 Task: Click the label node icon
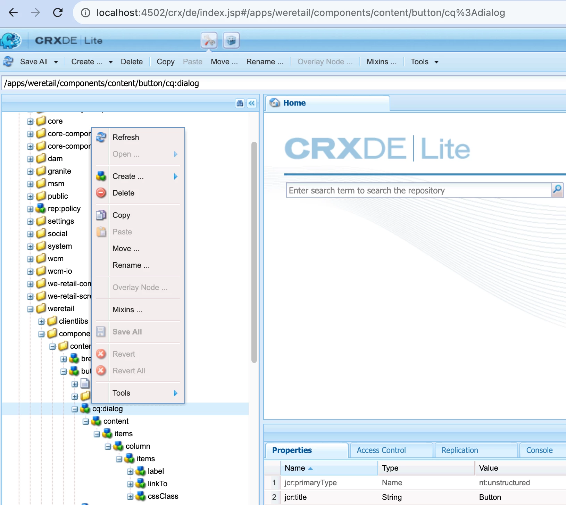pyautogui.click(x=141, y=471)
